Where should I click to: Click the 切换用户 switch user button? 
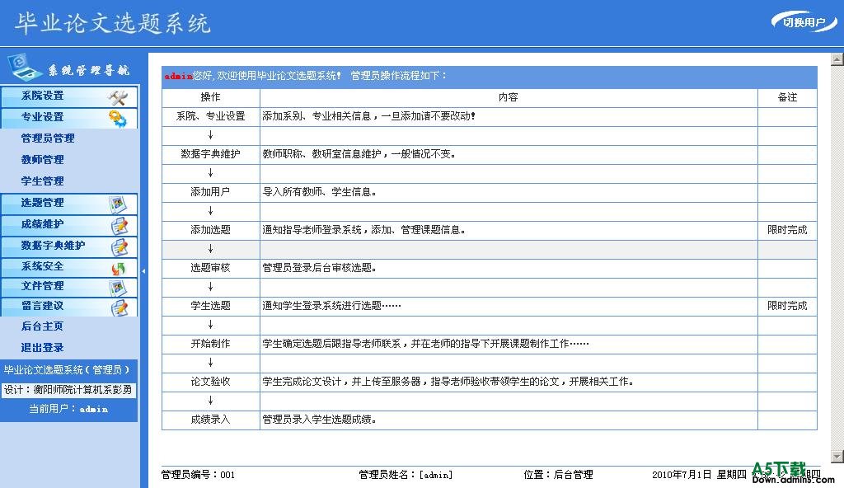(804, 22)
